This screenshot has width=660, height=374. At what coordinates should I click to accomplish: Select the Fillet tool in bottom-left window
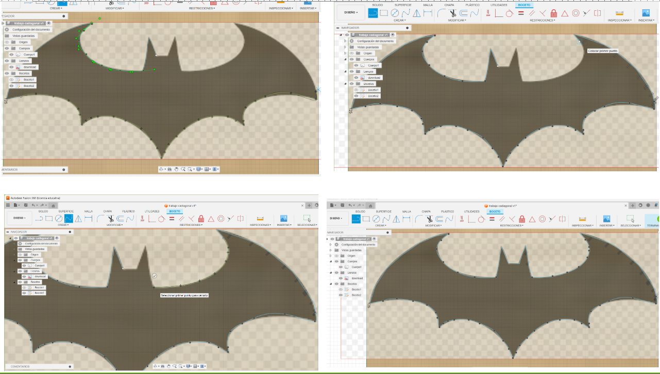coord(101,219)
